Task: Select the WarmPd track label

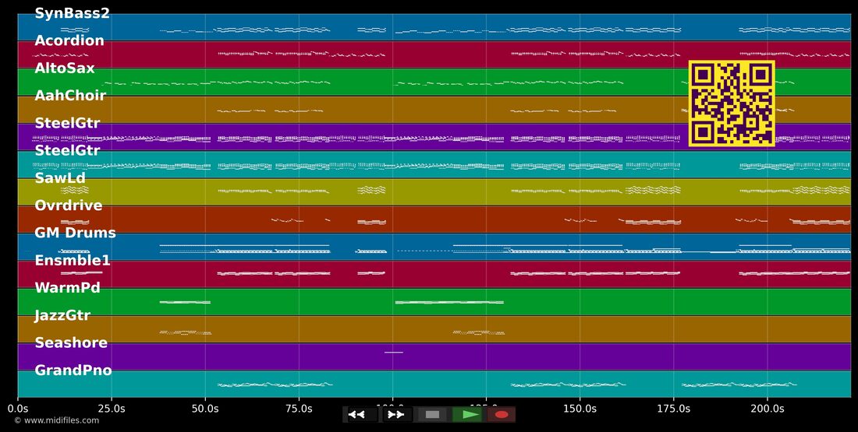Action: (67, 288)
